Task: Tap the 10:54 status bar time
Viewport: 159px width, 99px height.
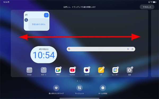Action: tap(5, 2)
